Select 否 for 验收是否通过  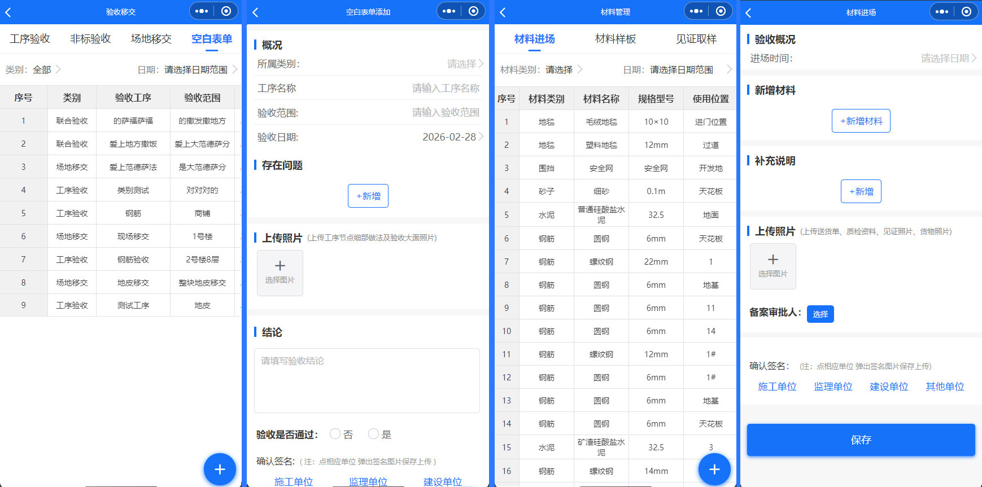tap(335, 434)
